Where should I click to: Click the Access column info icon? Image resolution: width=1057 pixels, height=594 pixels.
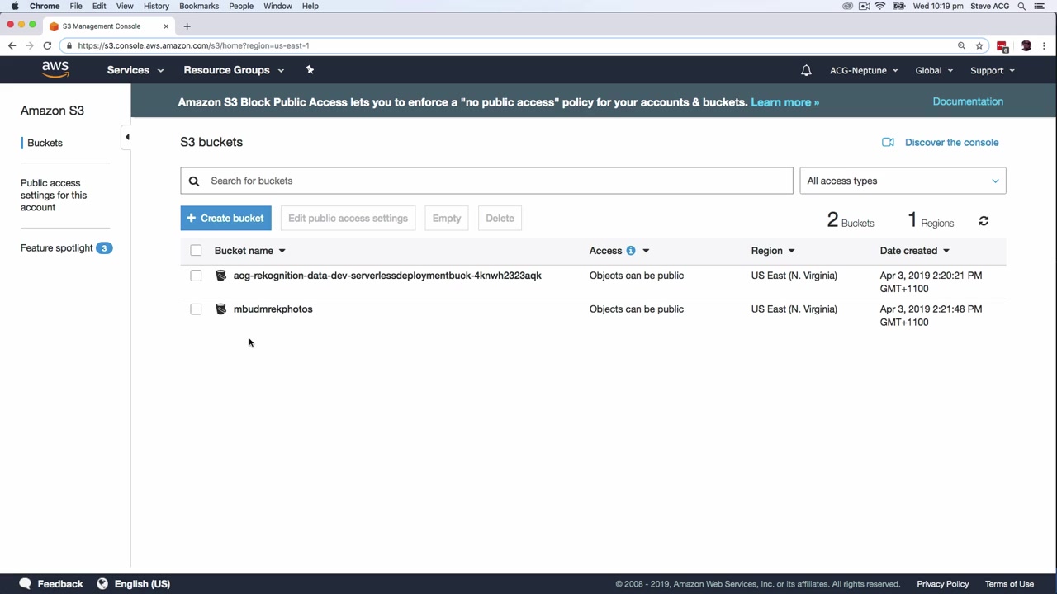(x=631, y=251)
